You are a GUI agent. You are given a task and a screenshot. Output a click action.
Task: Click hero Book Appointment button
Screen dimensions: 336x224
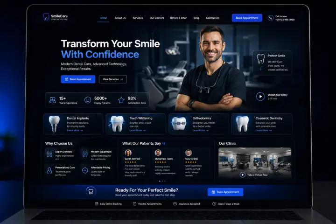78,79
